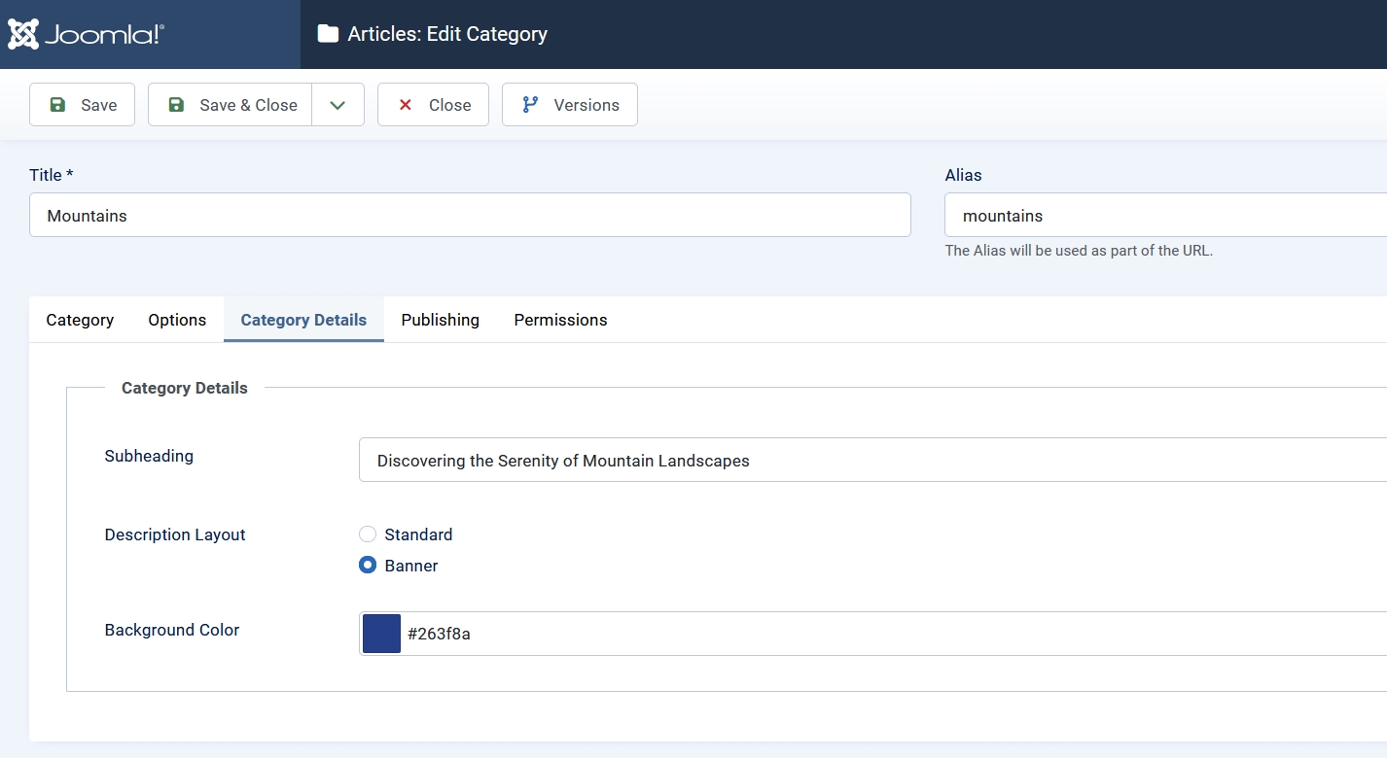Click the Save button
Image resolution: width=1387 pixels, height=758 pixels.
coord(83,105)
